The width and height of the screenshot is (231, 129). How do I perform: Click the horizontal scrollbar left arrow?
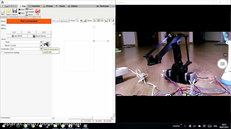[x=53, y=118]
